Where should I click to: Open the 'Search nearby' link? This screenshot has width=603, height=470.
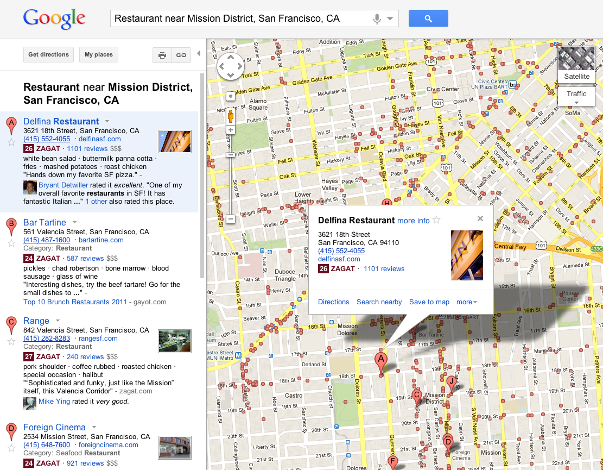point(379,302)
